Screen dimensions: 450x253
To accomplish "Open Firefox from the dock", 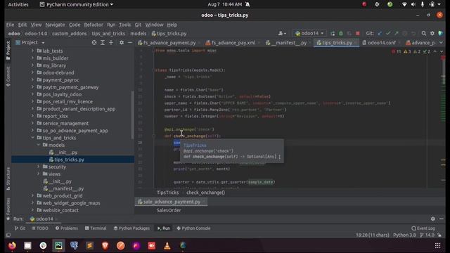I will (x=12, y=245).
